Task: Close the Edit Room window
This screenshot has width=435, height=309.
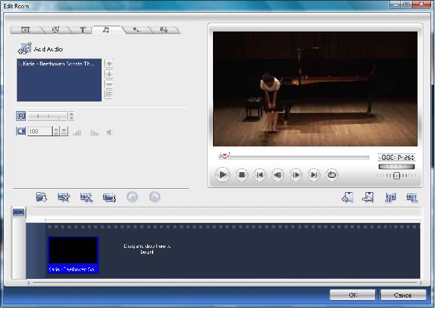Action: coord(421,4)
